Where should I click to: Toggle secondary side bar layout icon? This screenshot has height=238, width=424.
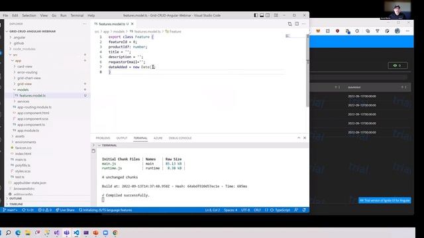coord(268,15)
